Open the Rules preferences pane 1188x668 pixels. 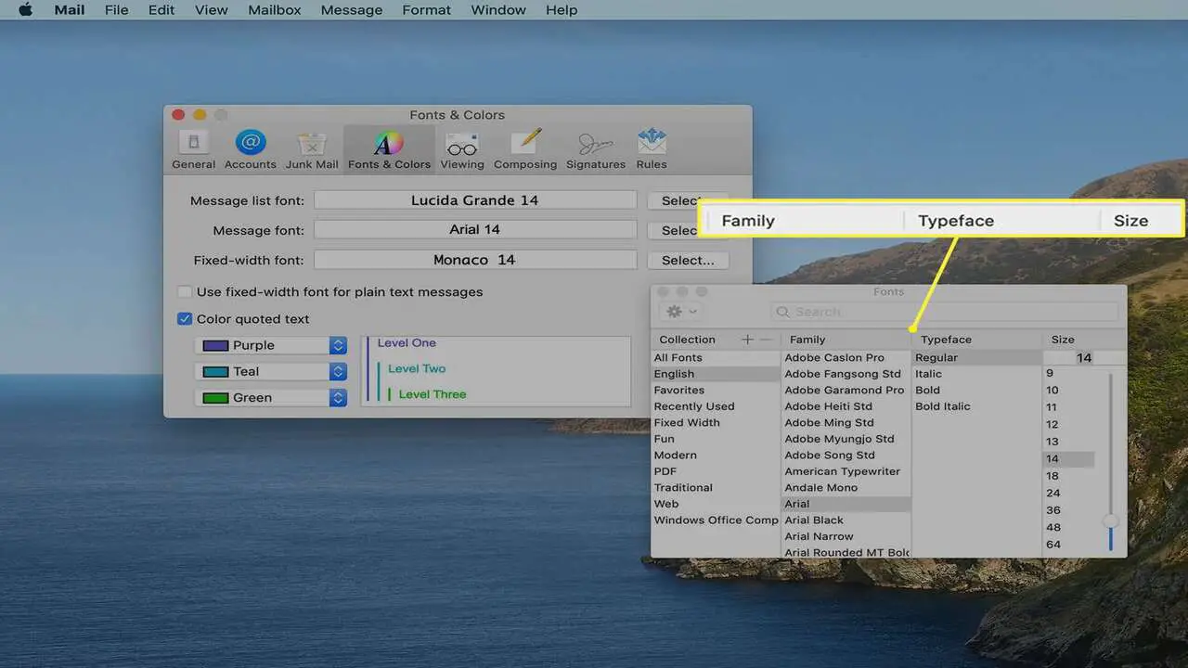[652, 149]
